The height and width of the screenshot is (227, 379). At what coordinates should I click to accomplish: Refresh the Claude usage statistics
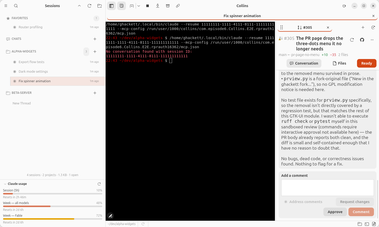coord(99,184)
